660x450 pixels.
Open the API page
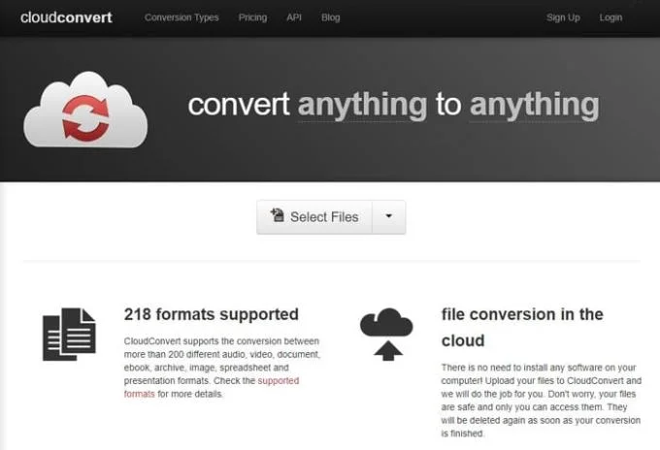tap(294, 17)
